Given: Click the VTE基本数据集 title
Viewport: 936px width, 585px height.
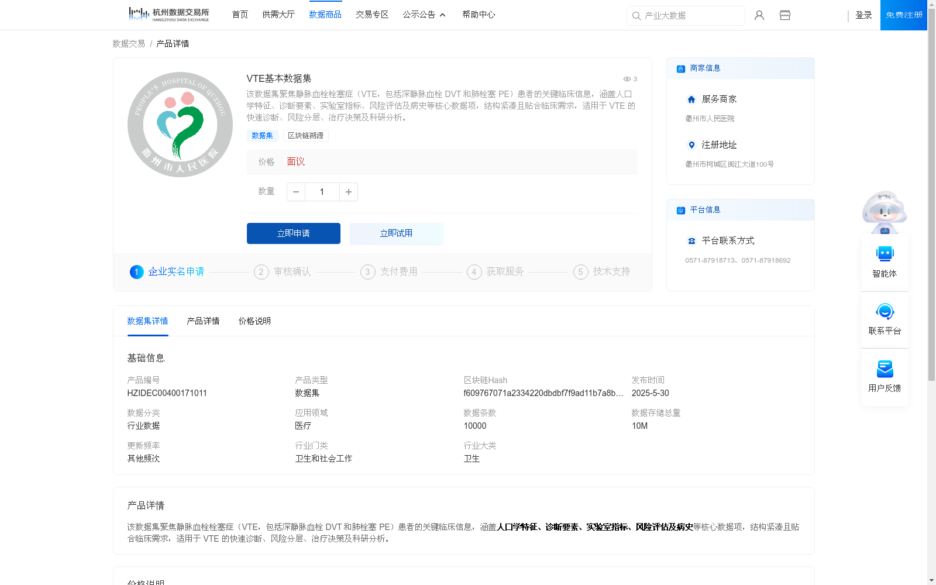Looking at the screenshot, I should coord(279,78).
